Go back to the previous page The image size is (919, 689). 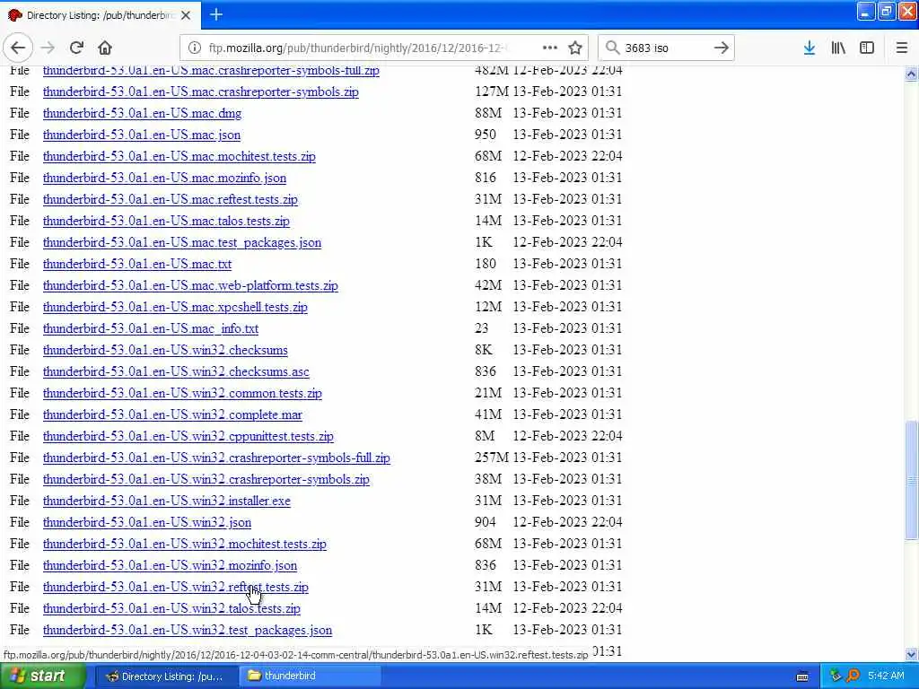(x=18, y=48)
